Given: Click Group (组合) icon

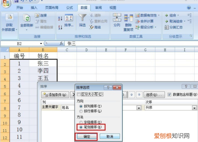Looking at the screenshot, I should tap(167, 15).
